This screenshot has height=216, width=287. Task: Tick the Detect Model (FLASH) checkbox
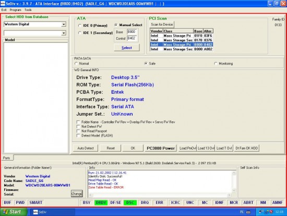pos(78,135)
